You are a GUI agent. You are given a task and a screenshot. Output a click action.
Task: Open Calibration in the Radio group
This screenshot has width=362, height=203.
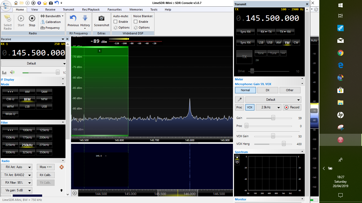click(x=51, y=22)
